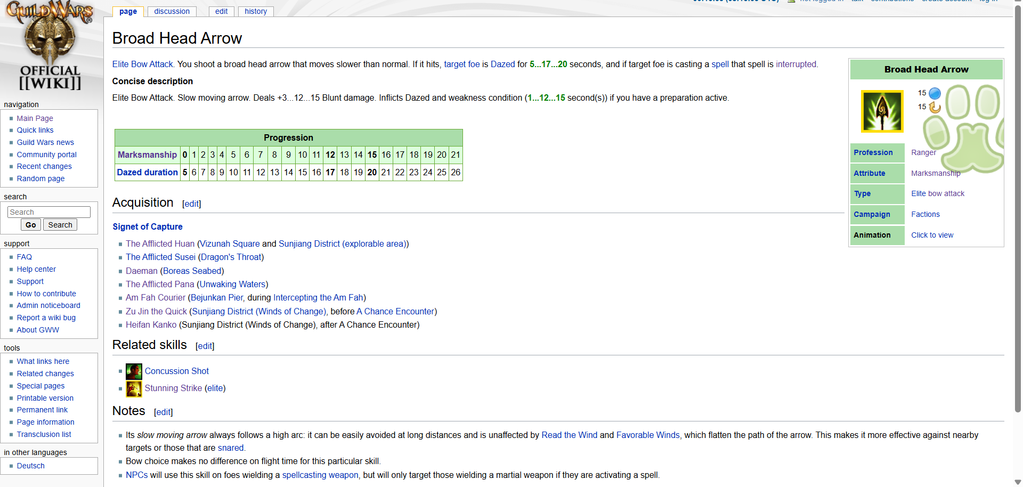The width and height of the screenshot is (1023, 487).
Task: Open Dazed duration link in Progression table
Action: 147,172
